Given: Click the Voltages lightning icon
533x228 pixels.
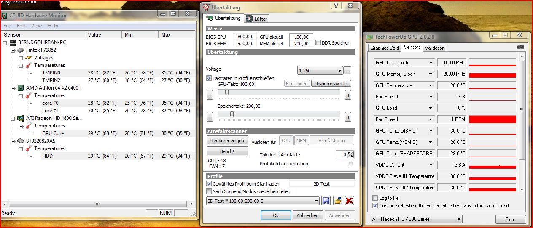Looking at the screenshot, I should (x=29, y=58).
